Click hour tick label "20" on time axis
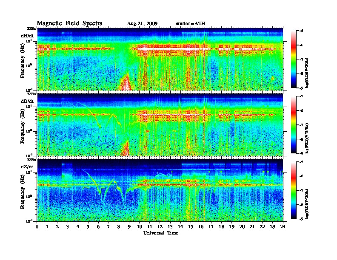The width and height of the screenshot is (337, 260). click(x=242, y=226)
